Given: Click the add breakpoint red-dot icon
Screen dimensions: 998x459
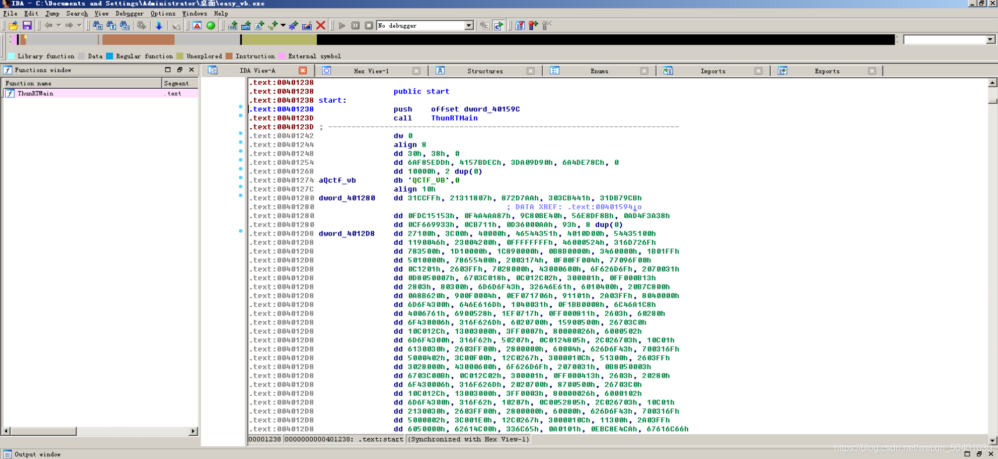Looking at the screenshot, I should pyautogui.click(x=533, y=26).
